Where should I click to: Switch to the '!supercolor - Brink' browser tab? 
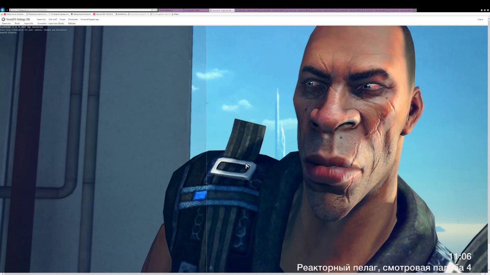click(196, 10)
